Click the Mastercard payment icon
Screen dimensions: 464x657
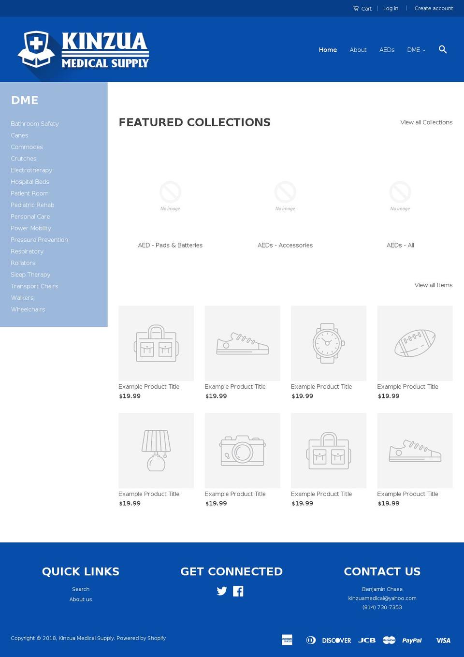(x=389, y=640)
